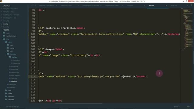Close the home.php tab
This screenshot has width=194, height=109.
(144, 5)
